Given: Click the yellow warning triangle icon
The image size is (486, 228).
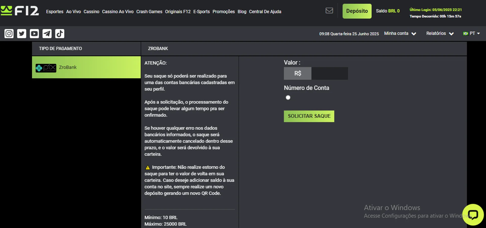Looking at the screenshot, I should [x=148, y=167].
